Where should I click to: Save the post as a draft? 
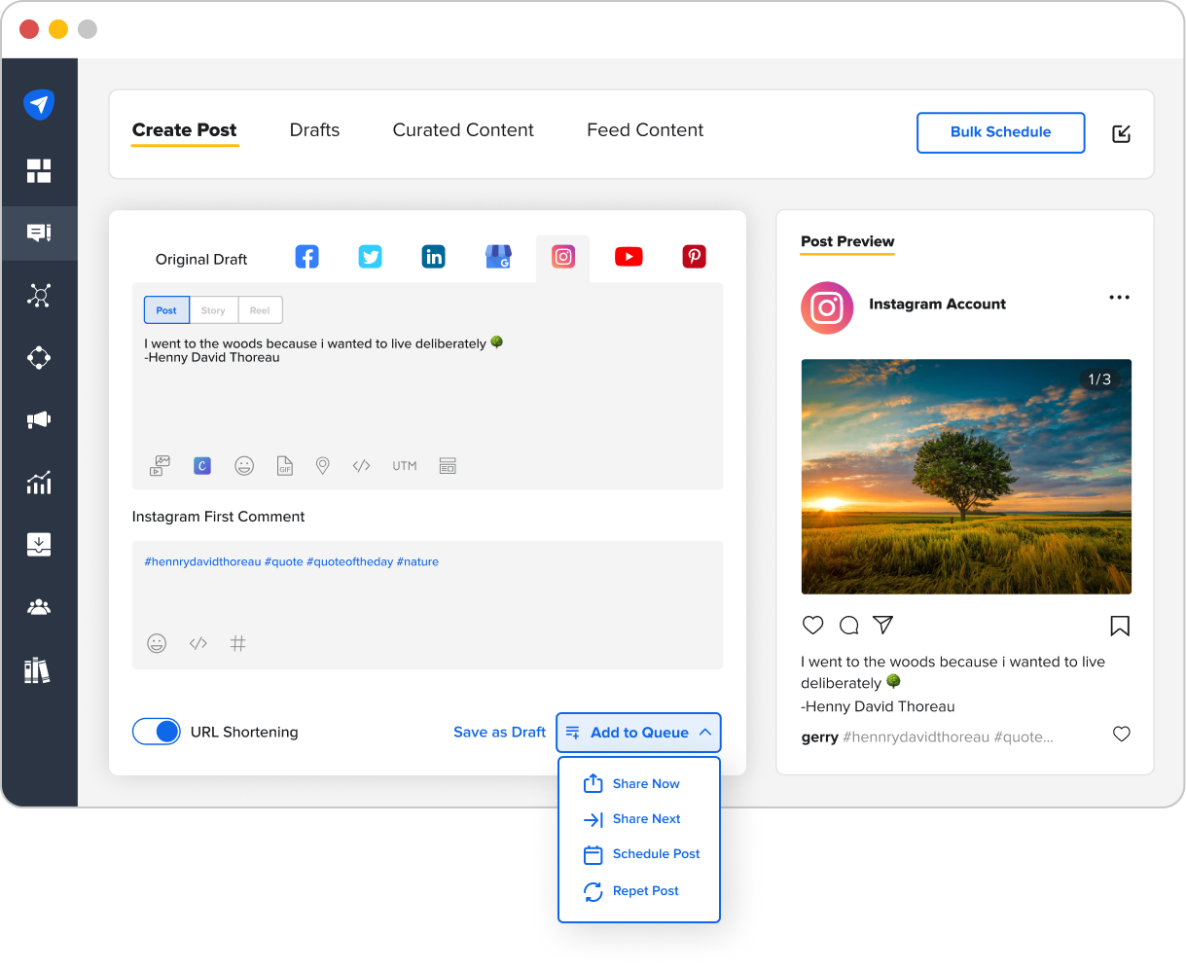(x=499, y=732)
